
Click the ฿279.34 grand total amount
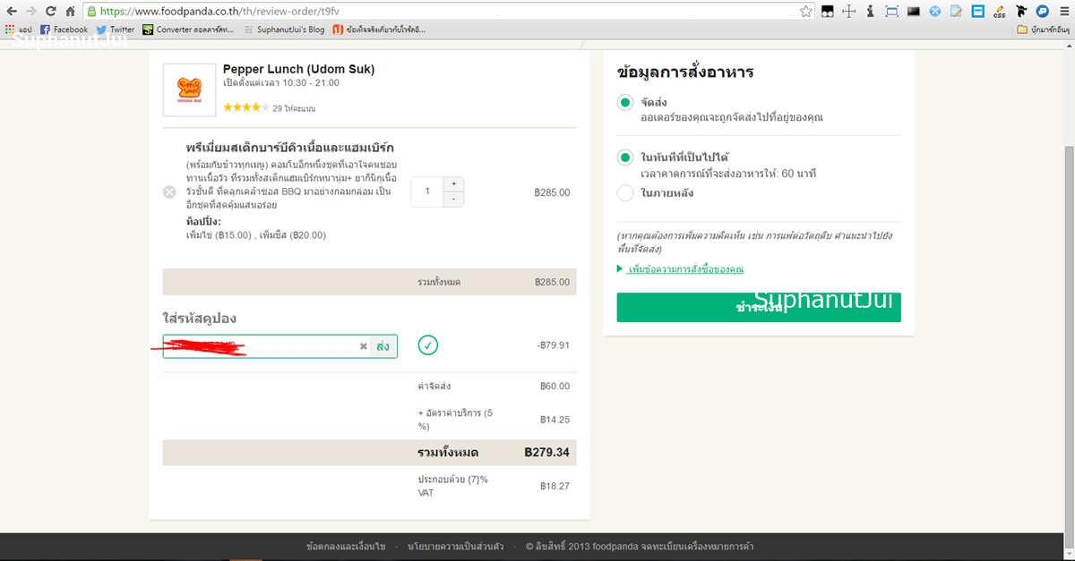pos(546,452)
